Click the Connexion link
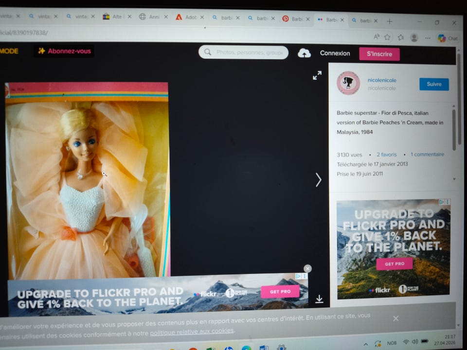Screen dimensions: 467x350 coord(335,53)
